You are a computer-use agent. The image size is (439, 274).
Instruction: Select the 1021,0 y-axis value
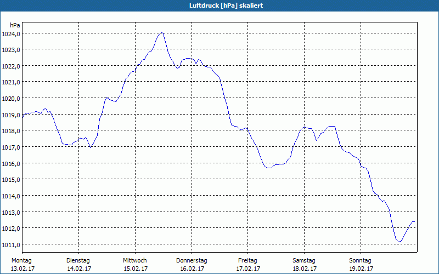coord(11,83)
